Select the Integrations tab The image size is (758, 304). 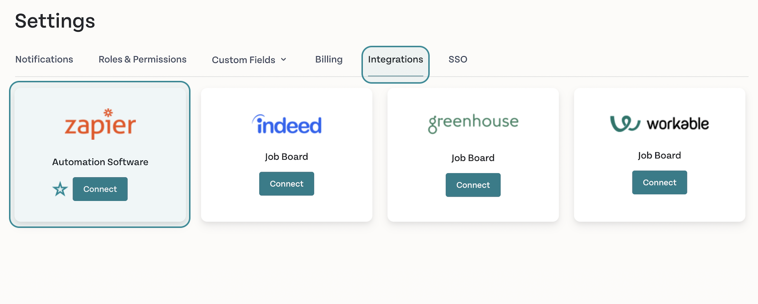pyautogui.click(x=396, y=60)
